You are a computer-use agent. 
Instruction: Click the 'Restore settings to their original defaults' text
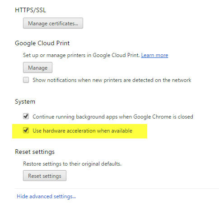click(x=72, y=164)
